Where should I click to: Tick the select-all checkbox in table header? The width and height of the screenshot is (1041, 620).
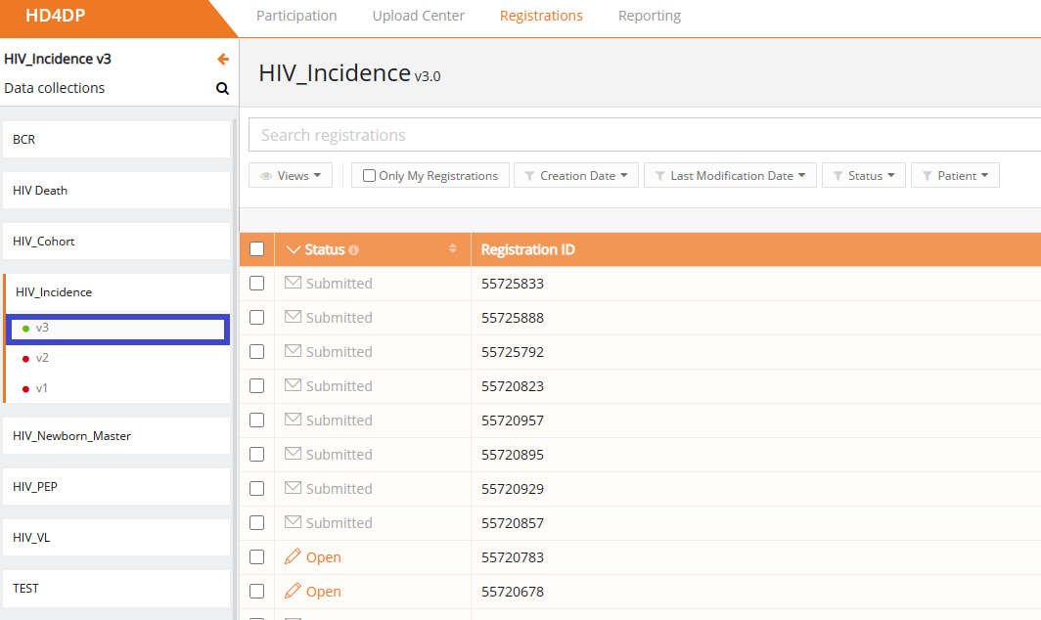point(257,249)
